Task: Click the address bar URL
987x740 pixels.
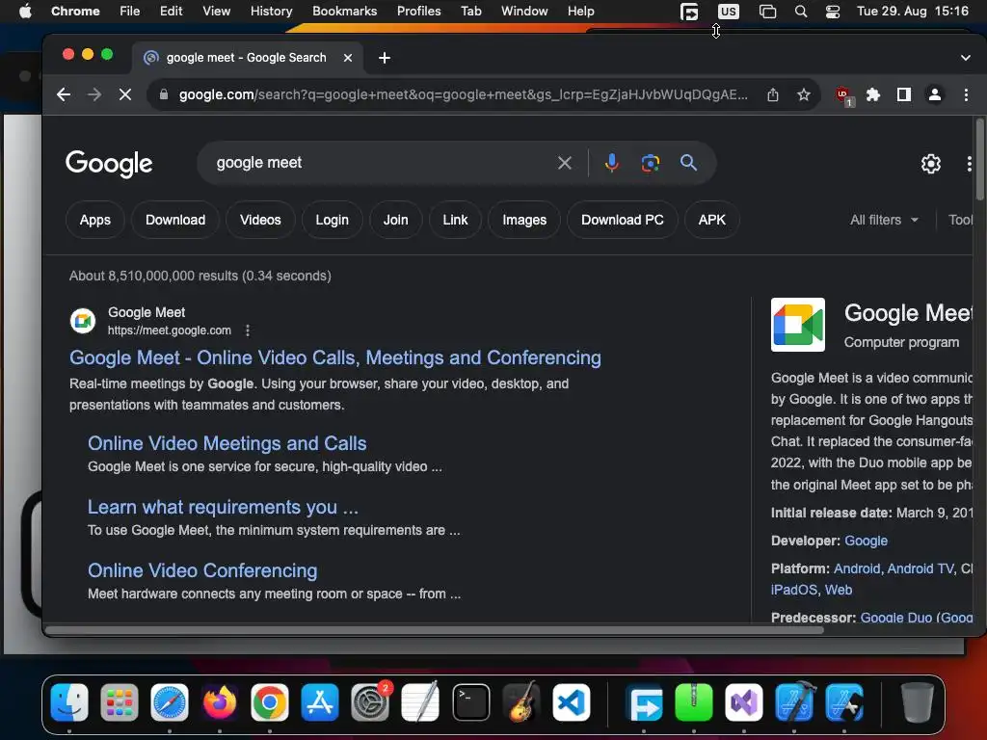Action: (x=464, y=95)
